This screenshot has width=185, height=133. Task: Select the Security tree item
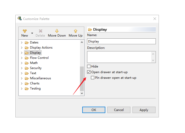pyautogui.click(x=36, y=68)
